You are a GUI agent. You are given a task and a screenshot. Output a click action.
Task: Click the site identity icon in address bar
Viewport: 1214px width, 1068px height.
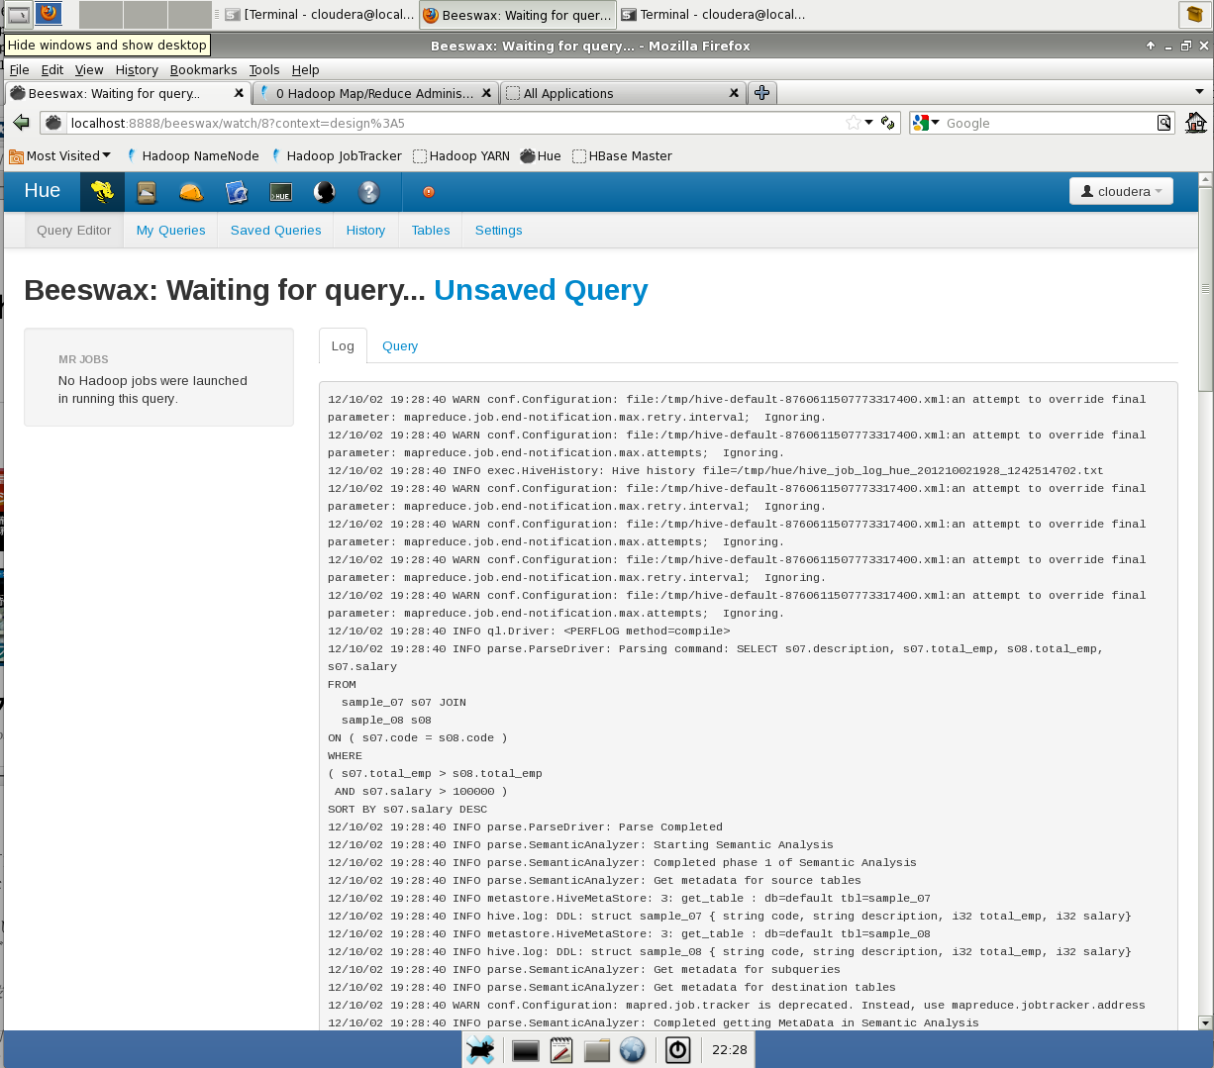[x=53, y=123]
